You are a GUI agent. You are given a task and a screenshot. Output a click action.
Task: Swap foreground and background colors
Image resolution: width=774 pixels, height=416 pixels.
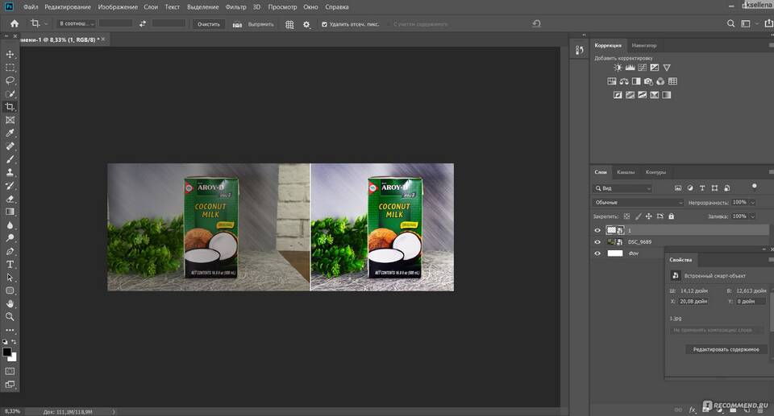coord(14,342)
